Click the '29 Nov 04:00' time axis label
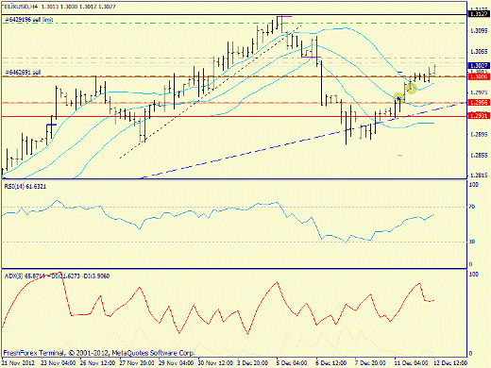 click(x=177, y=362)
